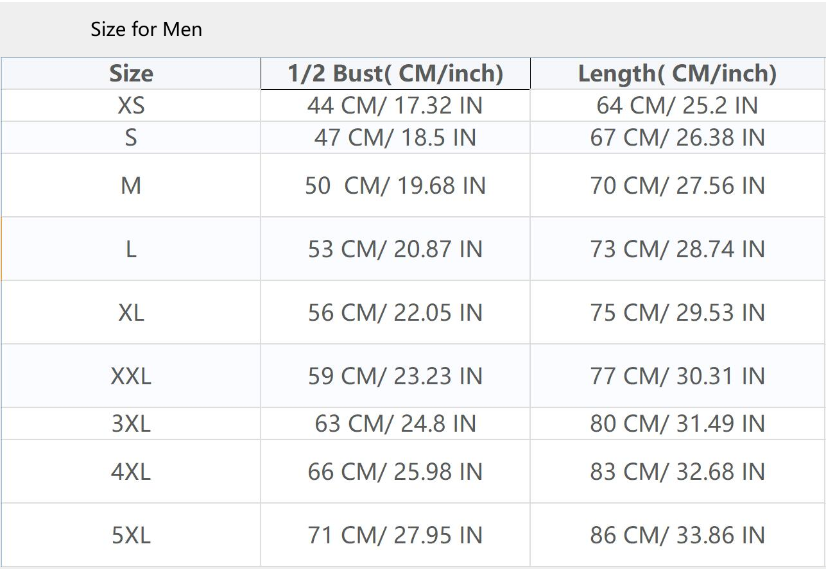Select the Size column header
Viewport: 826px width, 569px height.
click(131, 74)
